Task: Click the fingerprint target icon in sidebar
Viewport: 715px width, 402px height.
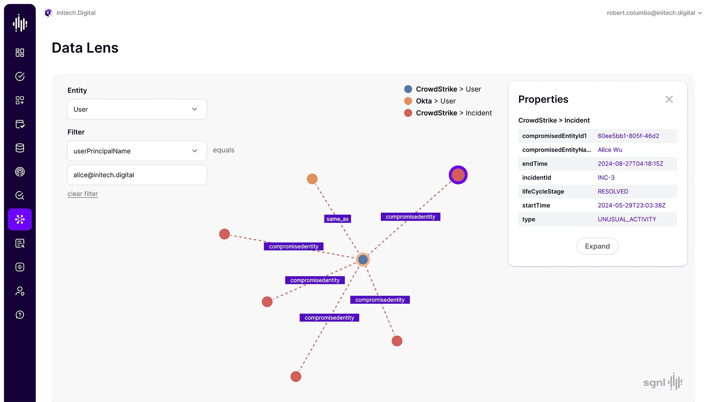Action: click(x=20, y=172)
